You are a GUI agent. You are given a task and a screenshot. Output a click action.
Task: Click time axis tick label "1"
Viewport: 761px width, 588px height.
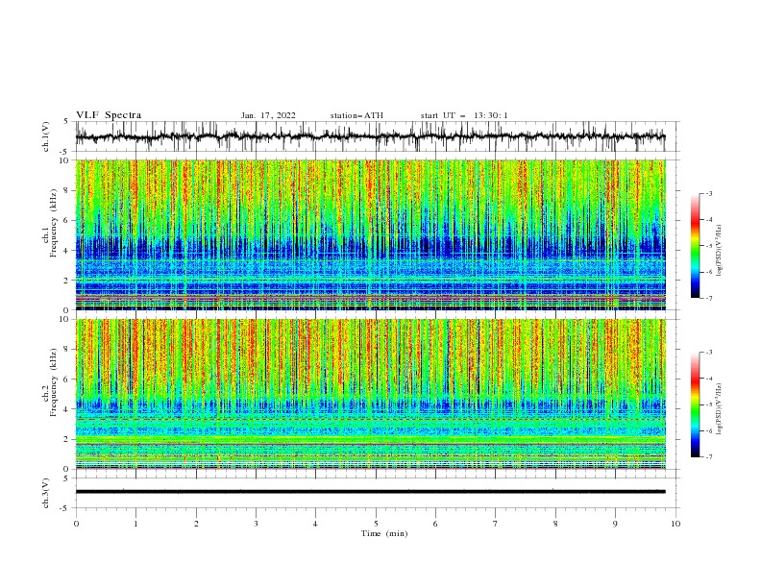coord(135,524)
